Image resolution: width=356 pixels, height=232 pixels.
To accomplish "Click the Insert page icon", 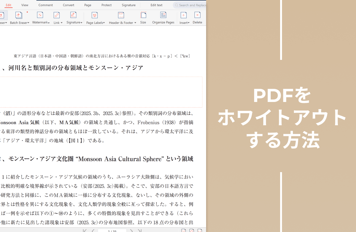I will [x=184, y=15].
